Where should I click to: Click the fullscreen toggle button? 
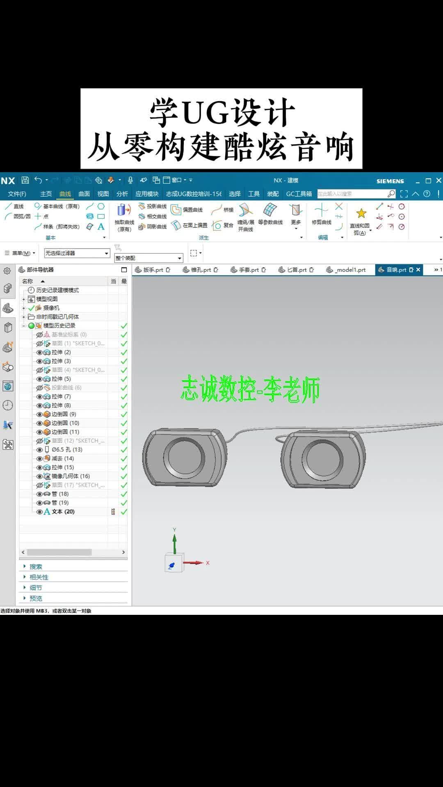pyautogui.click(x=404, y=194)
